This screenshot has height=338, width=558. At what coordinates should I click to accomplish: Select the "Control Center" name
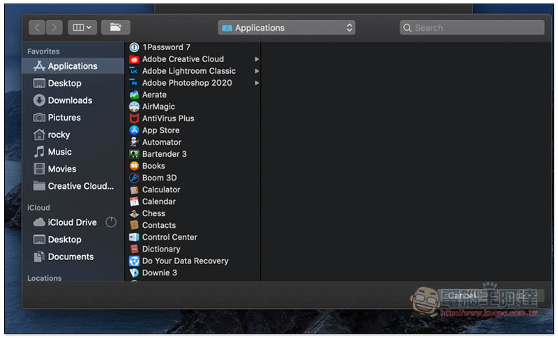pos(169,237)
